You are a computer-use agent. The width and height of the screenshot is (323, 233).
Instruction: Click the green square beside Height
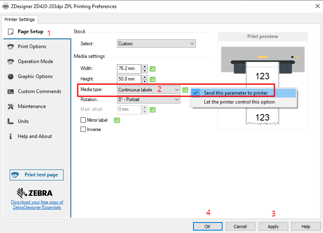tap(153, 79)
